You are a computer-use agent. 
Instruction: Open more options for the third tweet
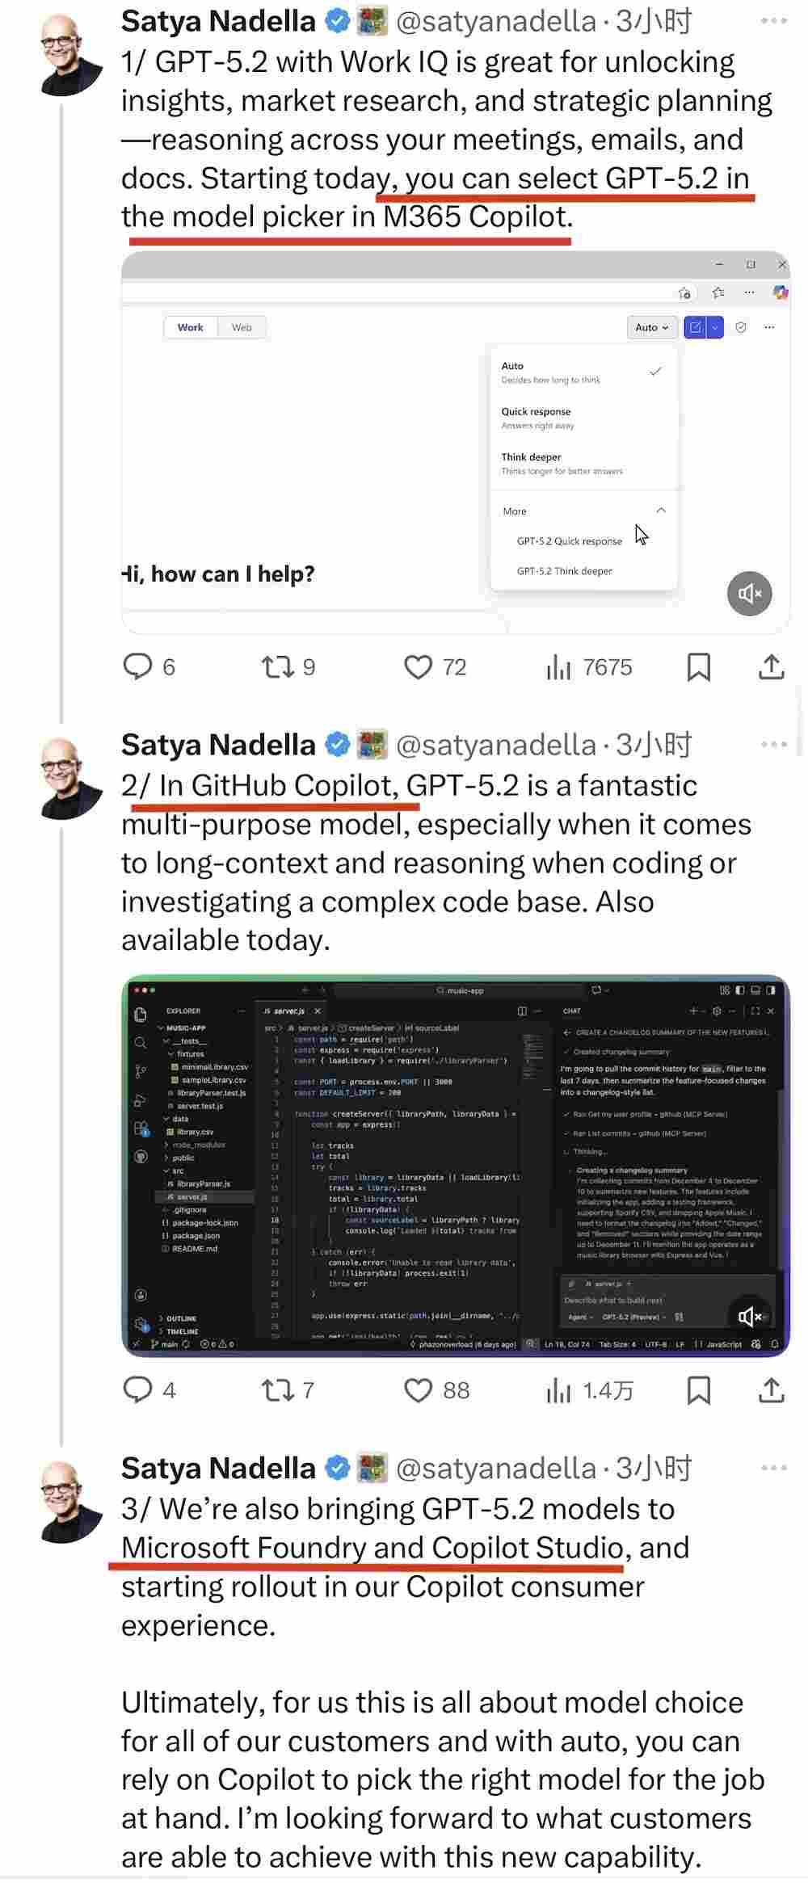click(773, 1468)
